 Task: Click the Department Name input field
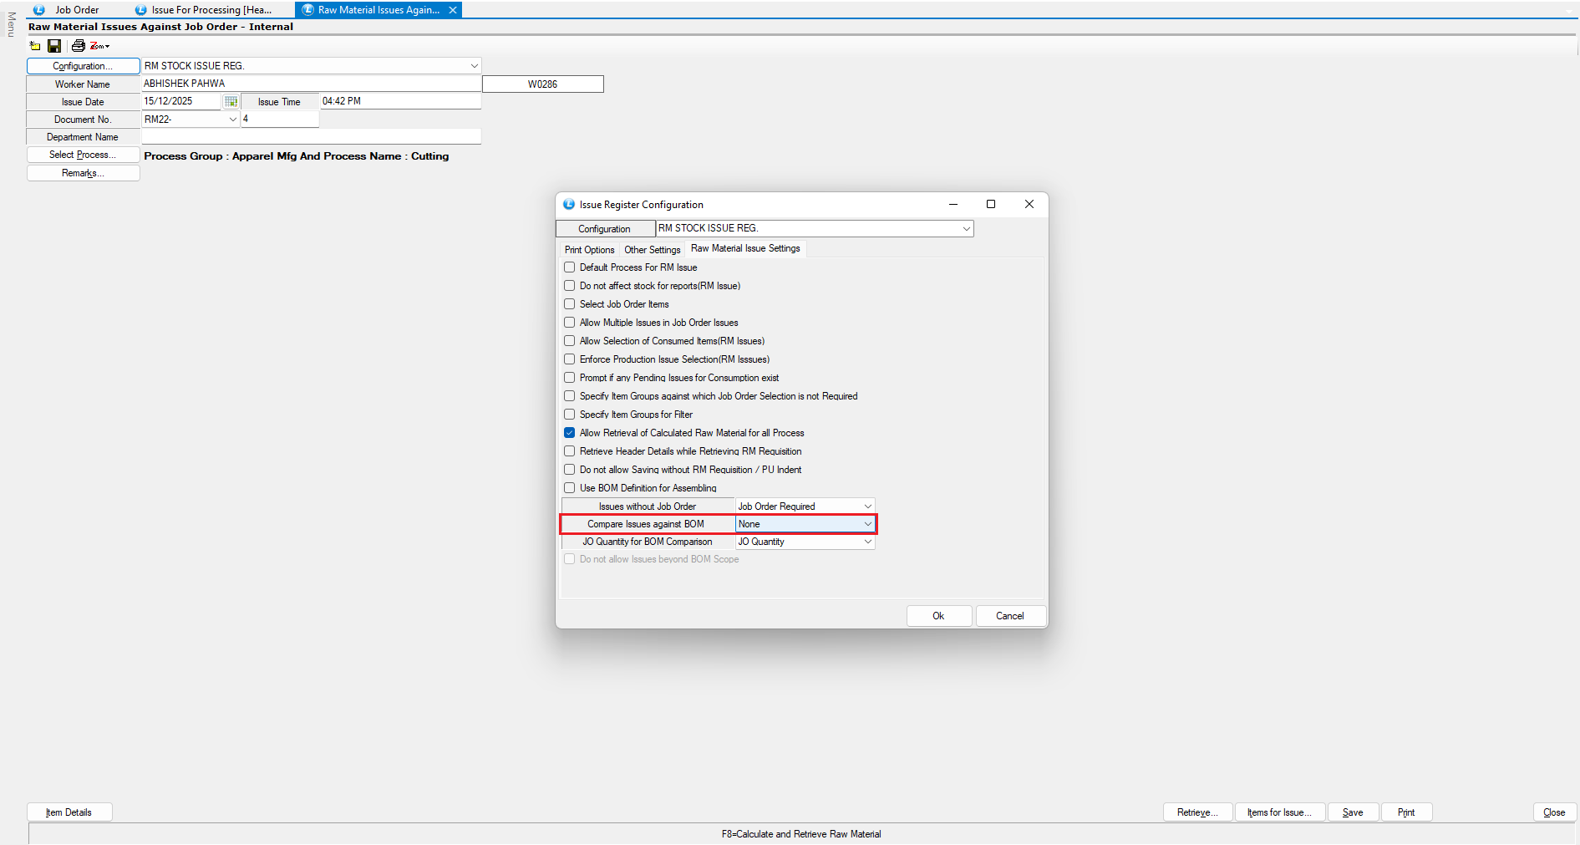tap(311, 137)
